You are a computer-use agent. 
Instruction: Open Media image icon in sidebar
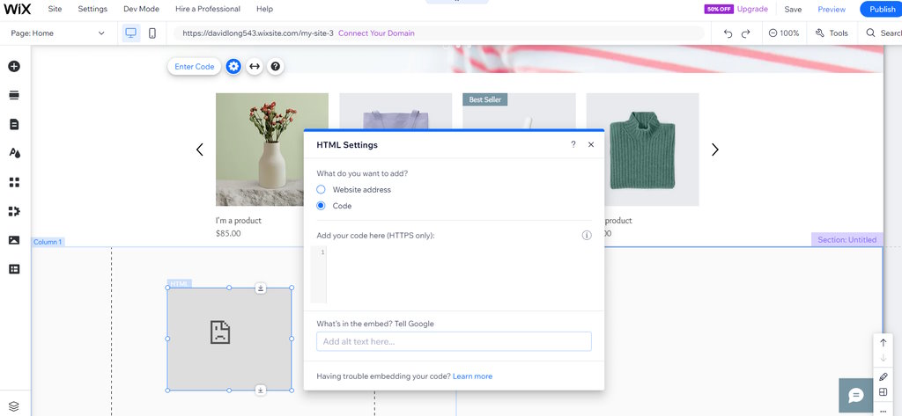click(14, 240)
